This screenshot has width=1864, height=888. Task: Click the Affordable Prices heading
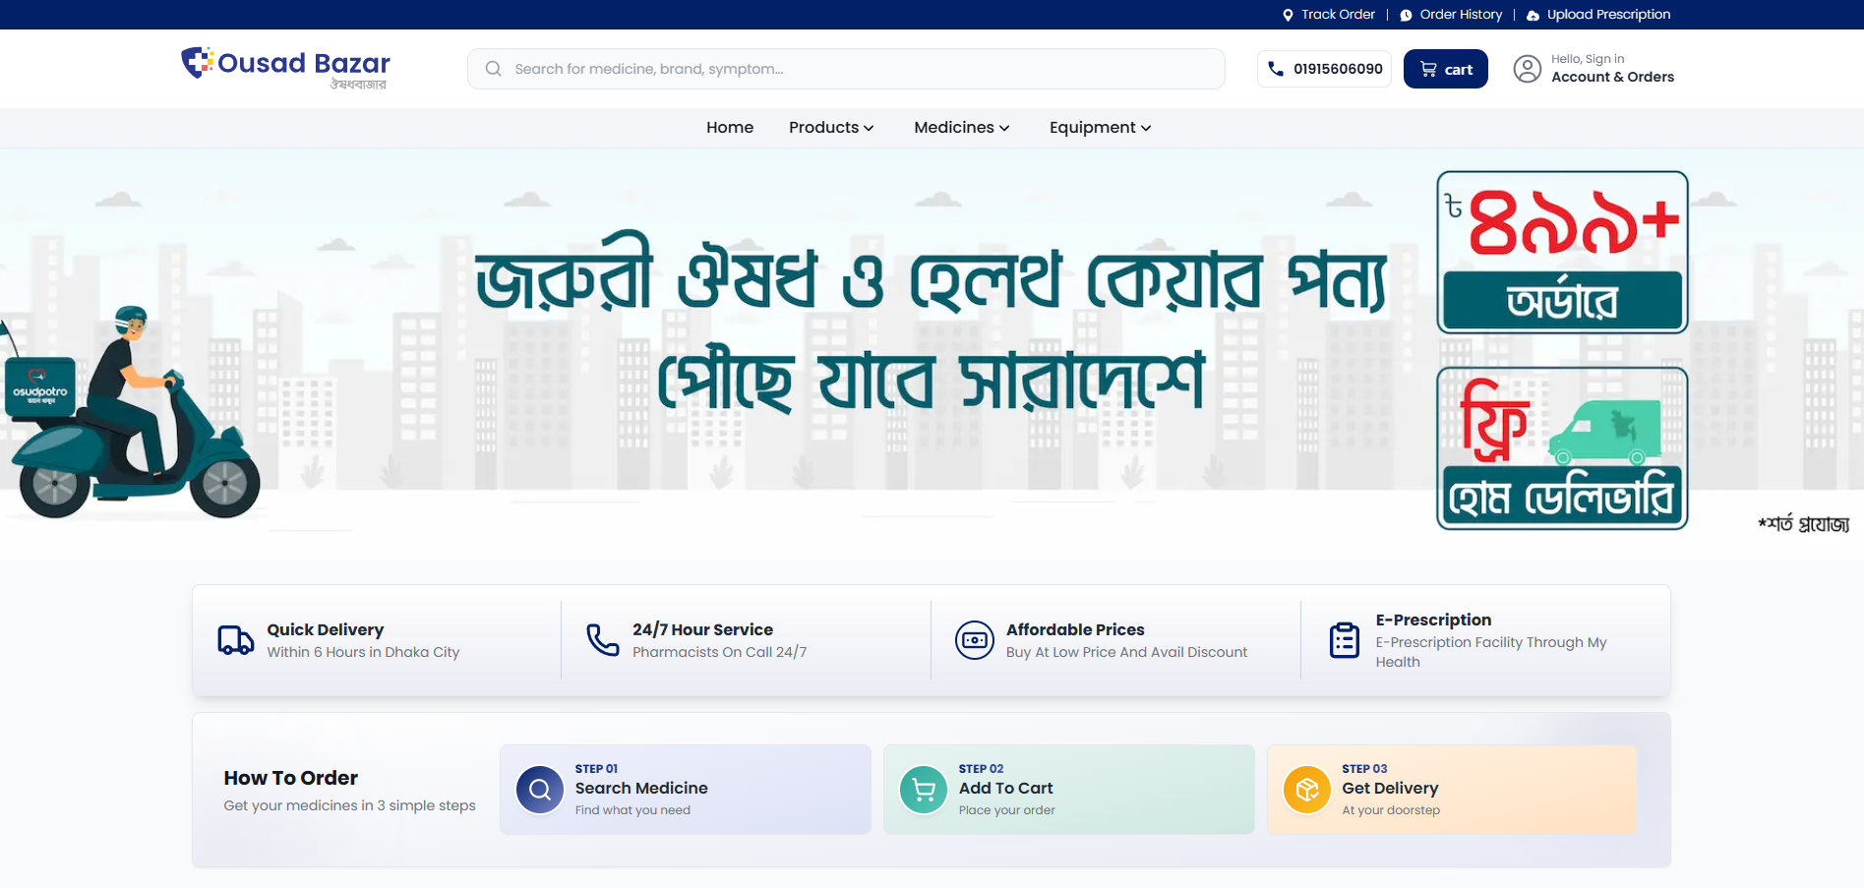[1075, 629]
